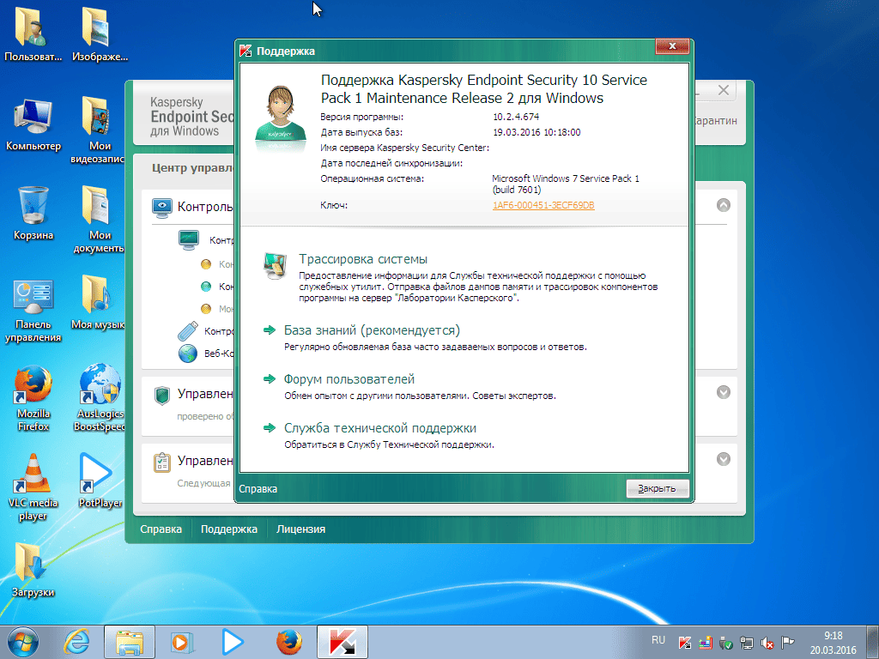Click version value 10.2.4.674

[x=516, y=117]
